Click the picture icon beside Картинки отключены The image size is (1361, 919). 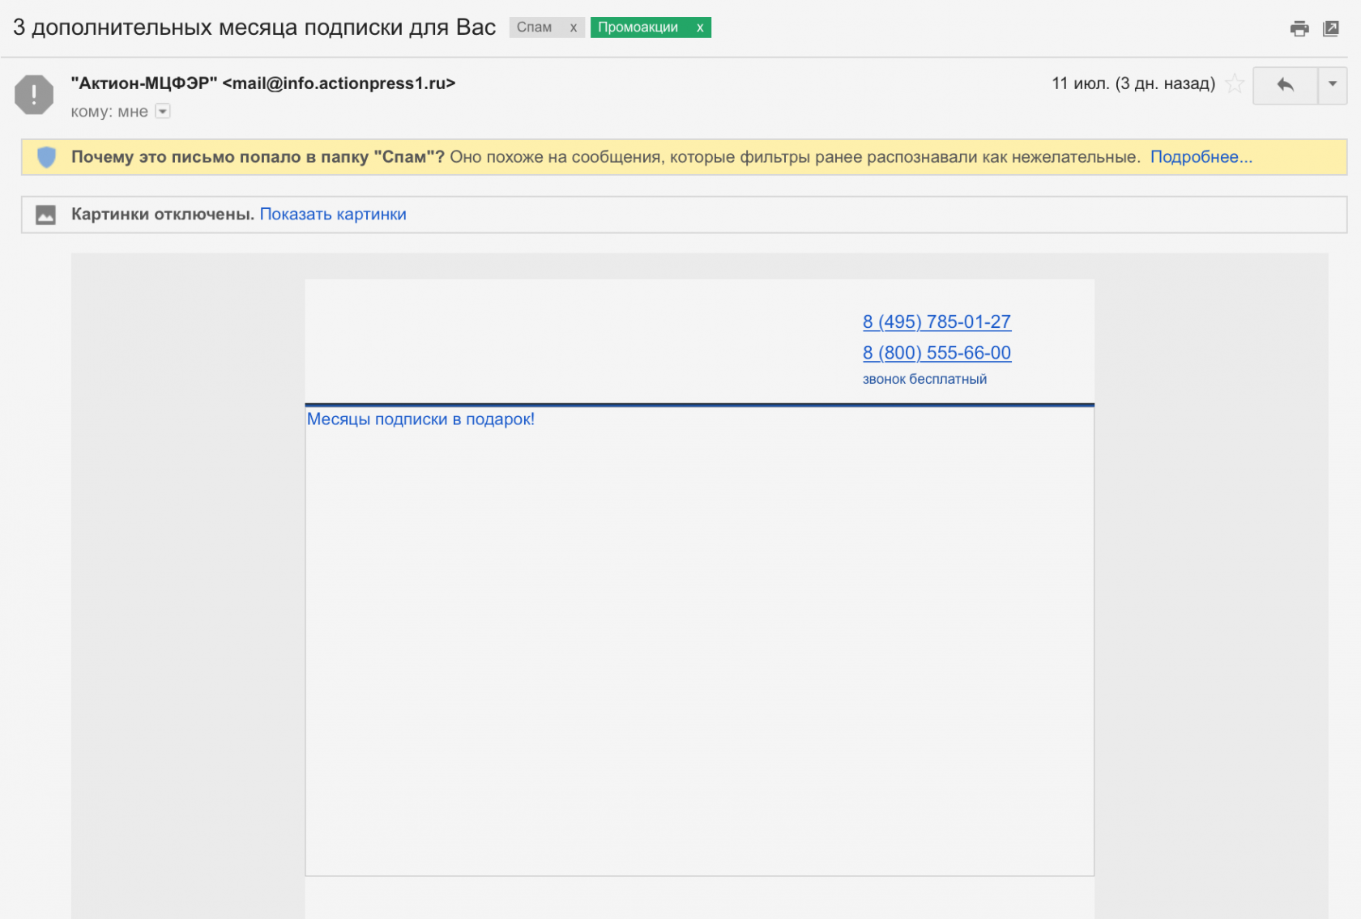(46, 215)
